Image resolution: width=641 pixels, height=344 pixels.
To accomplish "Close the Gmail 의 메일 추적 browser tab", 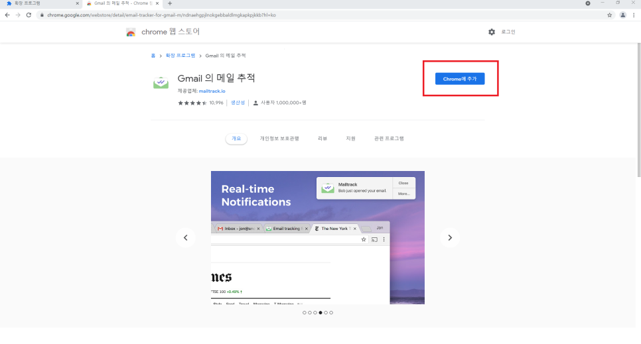I will click(157, 3).
